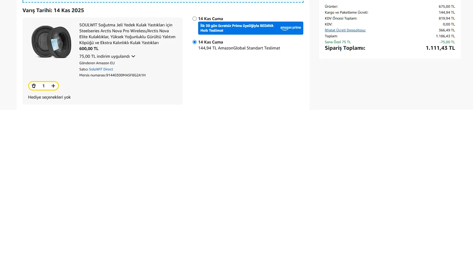This screenshot has height=259, width=473.
Task: Click the 'Sipariş Toplamı:' label
Action: (x=345, y=48)
